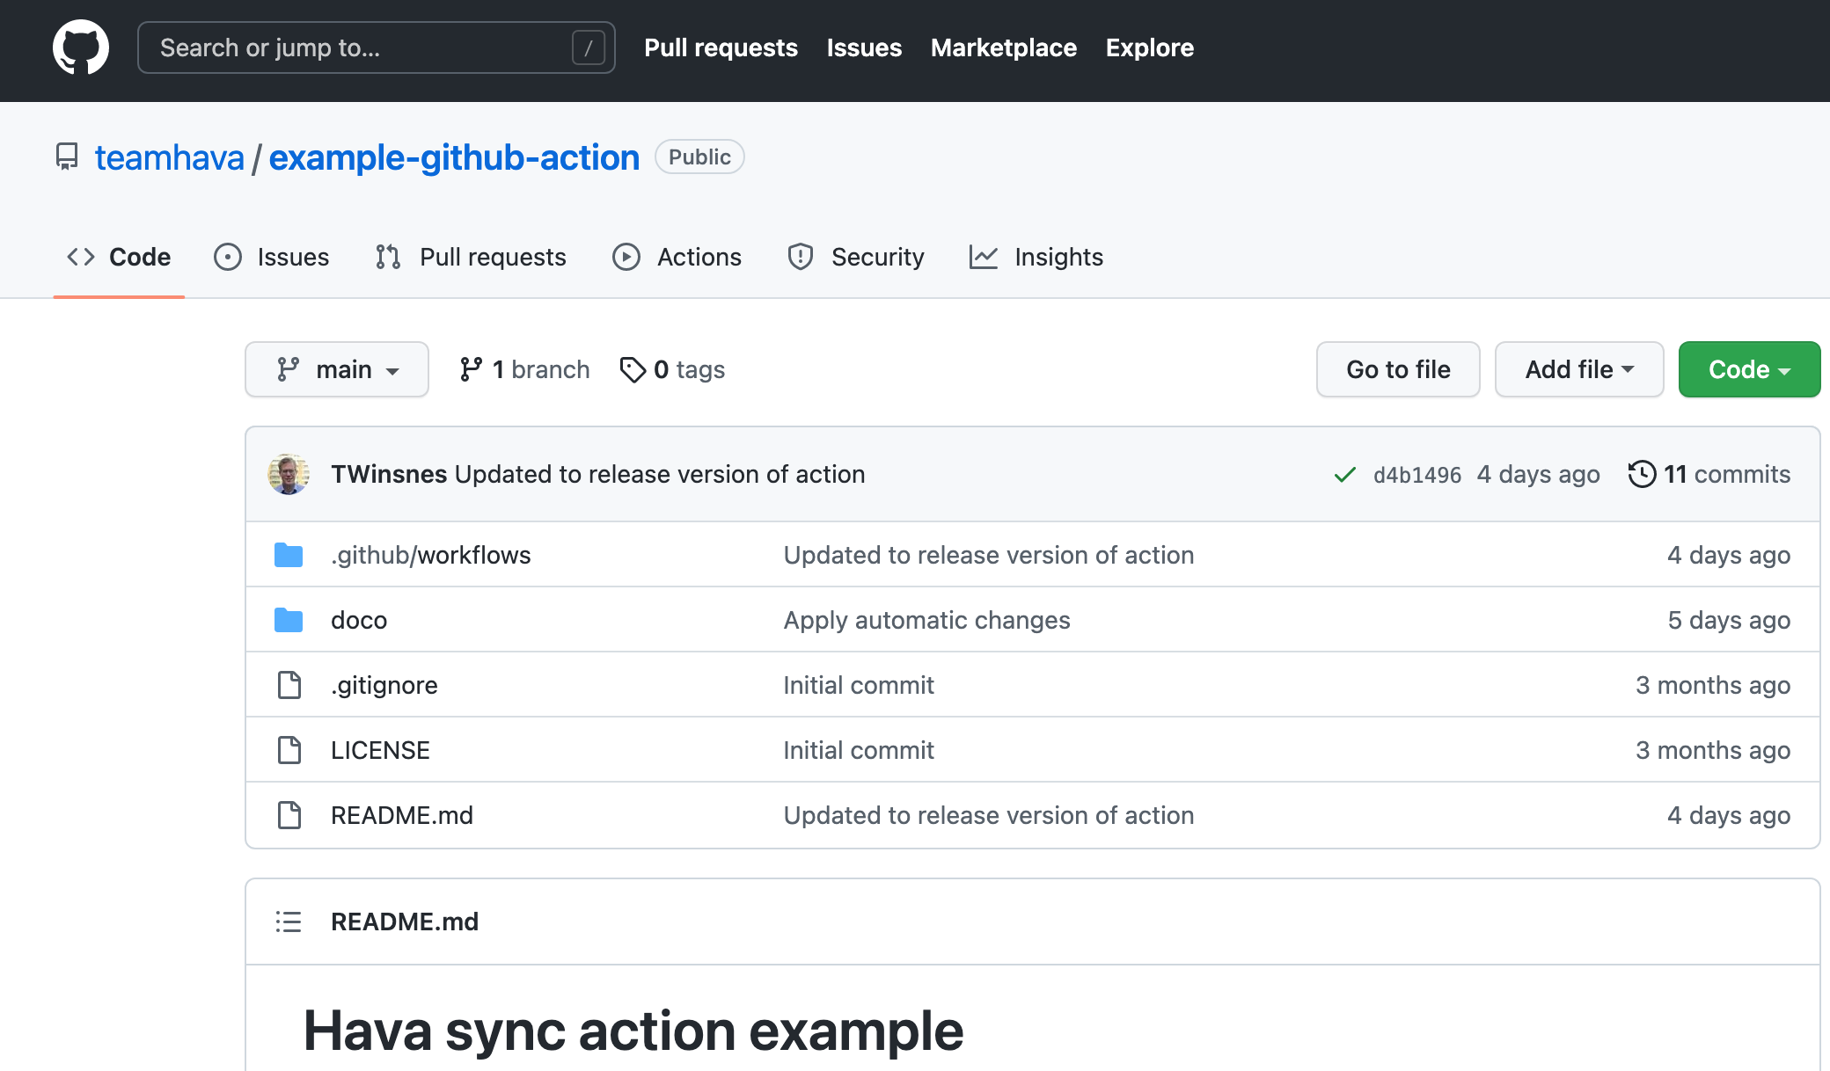
Task: Open Marketplace in top navigation
Action: (x=1003, y=47)
